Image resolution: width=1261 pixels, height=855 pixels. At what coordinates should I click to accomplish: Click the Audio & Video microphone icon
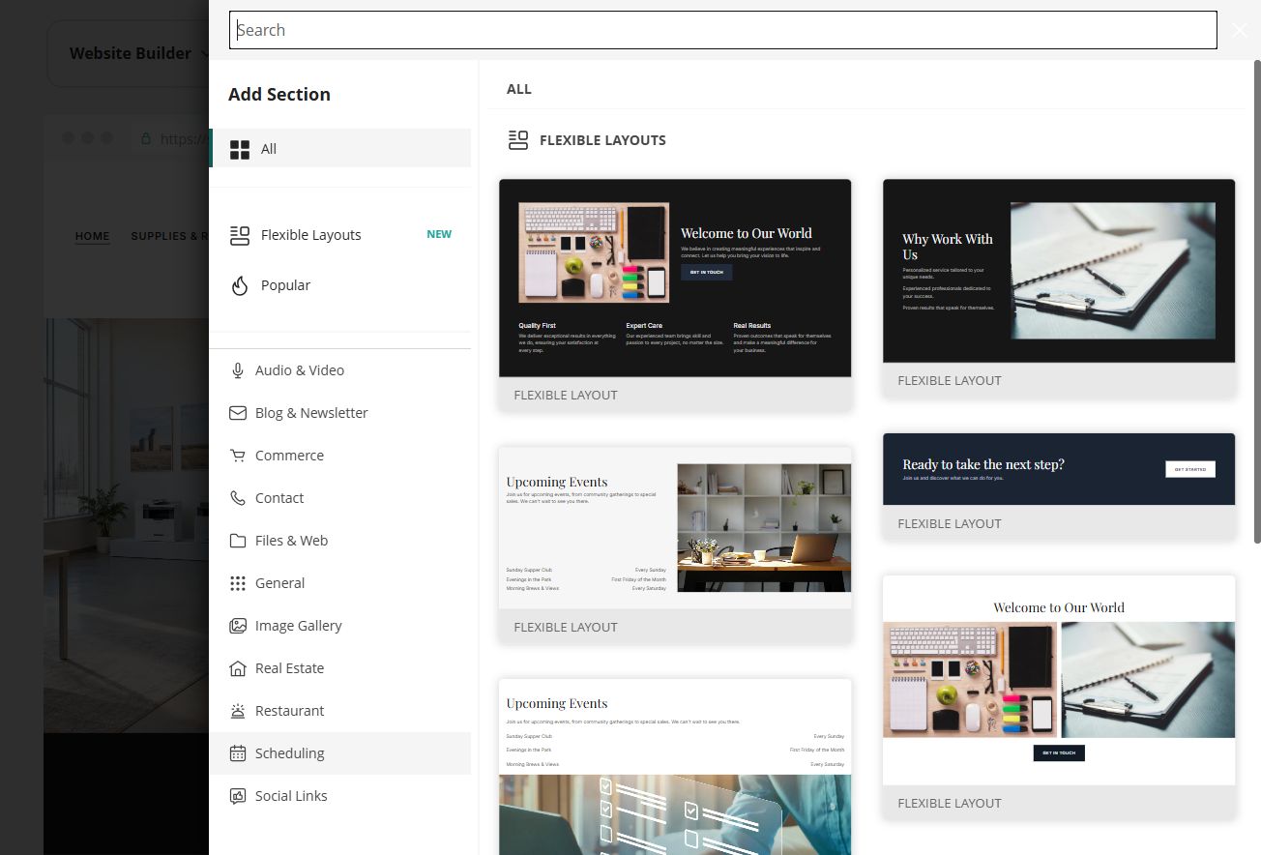point(238,370)
